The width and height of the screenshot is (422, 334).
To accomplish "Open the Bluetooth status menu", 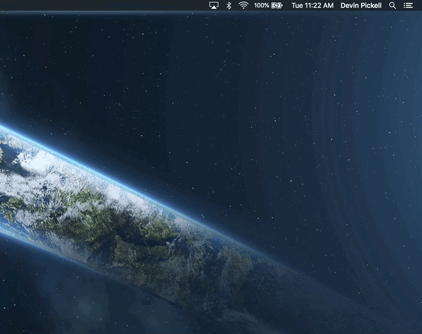I will click(229, 6).
